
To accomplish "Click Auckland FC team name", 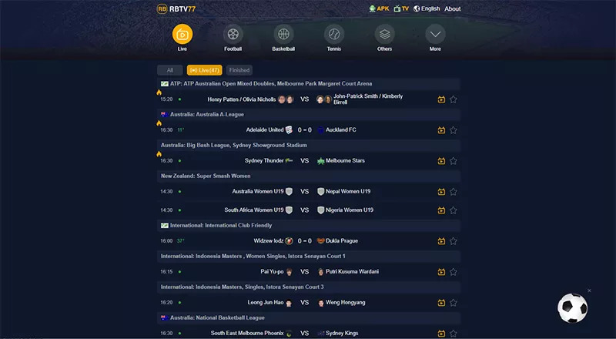I will tap(341, 129).
